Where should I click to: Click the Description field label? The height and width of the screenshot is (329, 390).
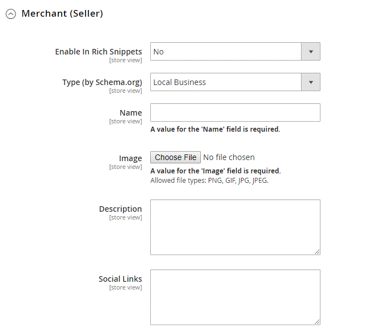120,209
